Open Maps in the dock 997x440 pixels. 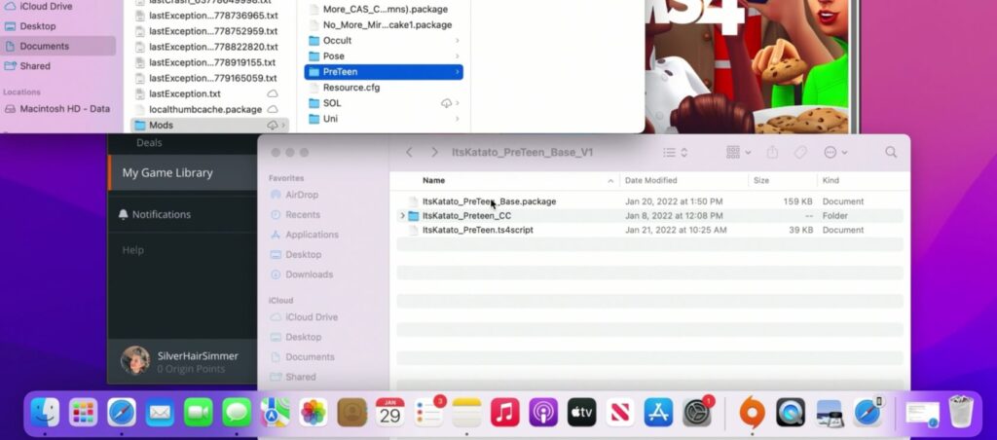click(x=275, y=414)
